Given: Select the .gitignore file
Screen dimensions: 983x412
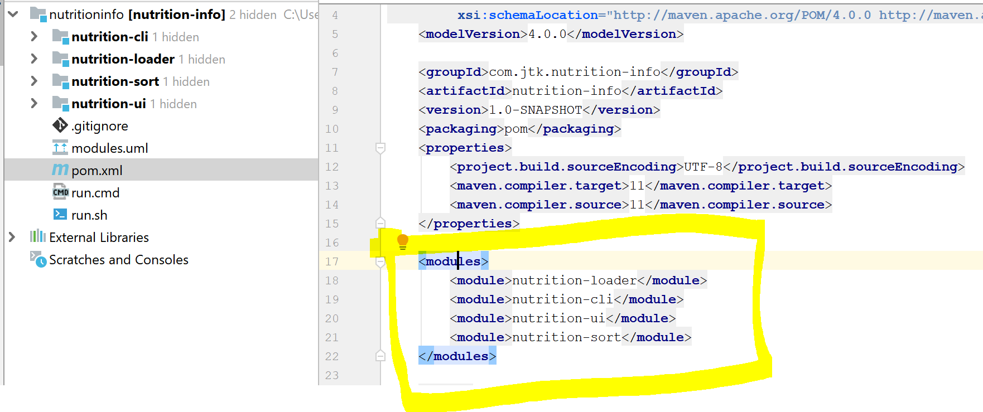Looking at the screenshot, I should click(100, 126).
